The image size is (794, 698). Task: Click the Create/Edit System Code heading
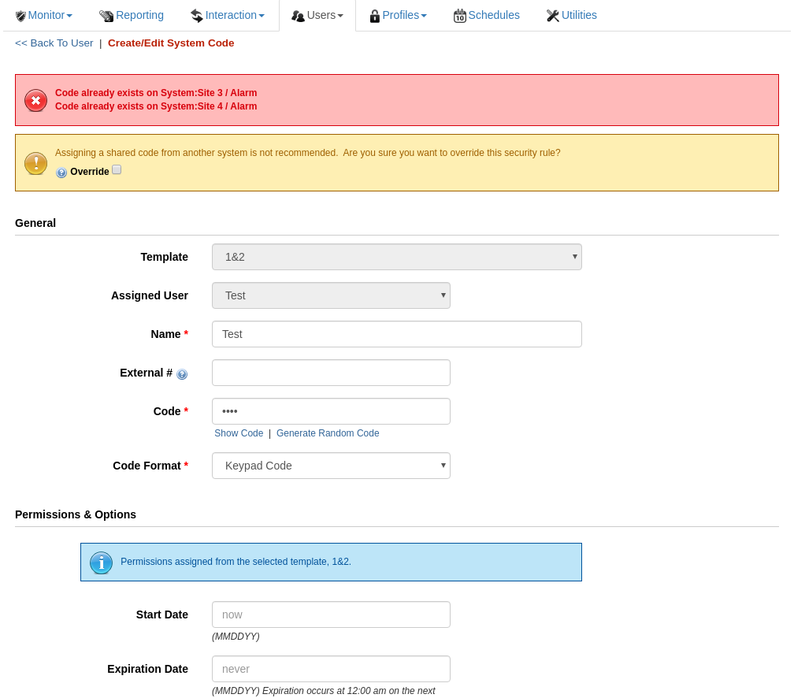point(171,43)
